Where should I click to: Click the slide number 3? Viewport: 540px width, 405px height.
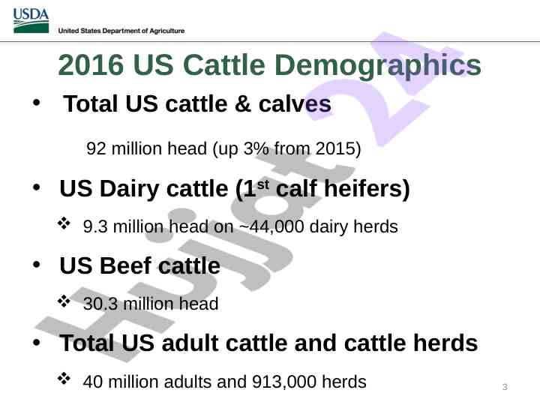[x=505, y=387]
